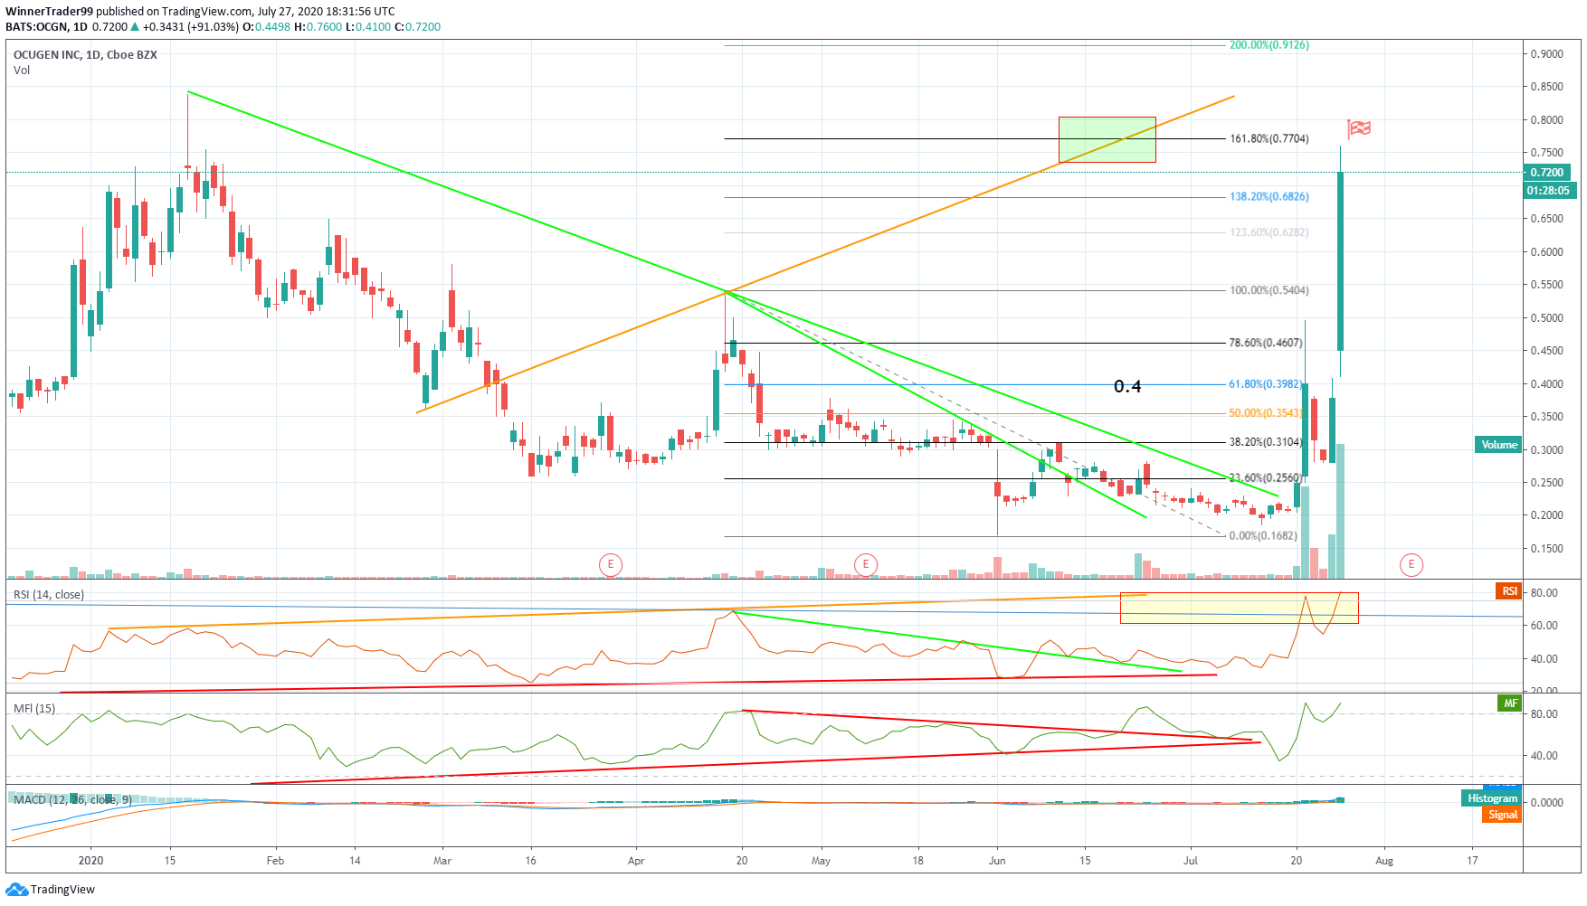Select the 38.20%(0.3104) Fibonacci label
Image resolution: width=1587 pixels, height=906 pixels.
[x=1265, y=443]
